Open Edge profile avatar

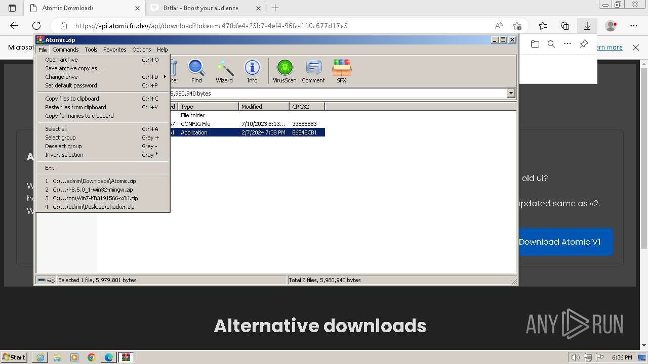tap(611, 26)
